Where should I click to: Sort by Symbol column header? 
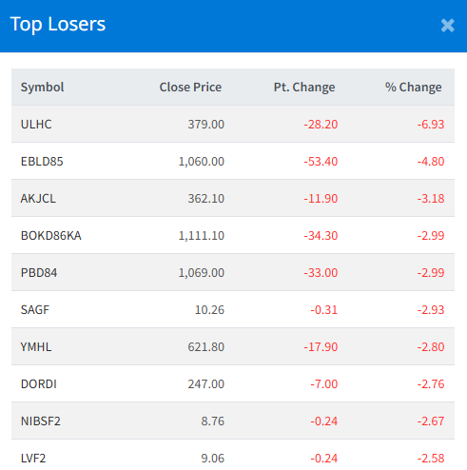click(x=42, y=88)
